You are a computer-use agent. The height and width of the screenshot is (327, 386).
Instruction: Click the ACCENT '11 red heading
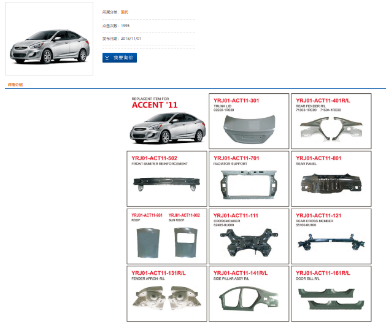click(154, 105)
